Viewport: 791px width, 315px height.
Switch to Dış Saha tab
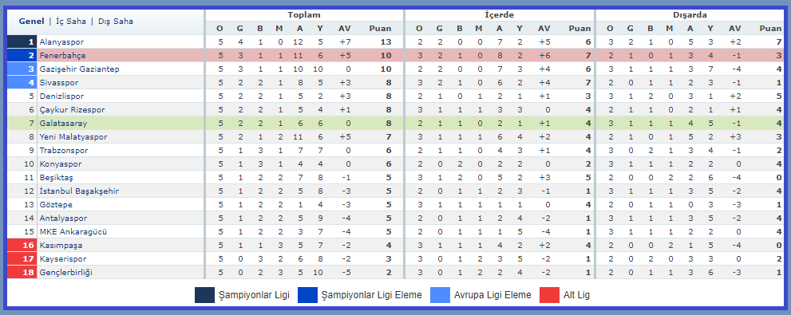[x=116, y=22]
